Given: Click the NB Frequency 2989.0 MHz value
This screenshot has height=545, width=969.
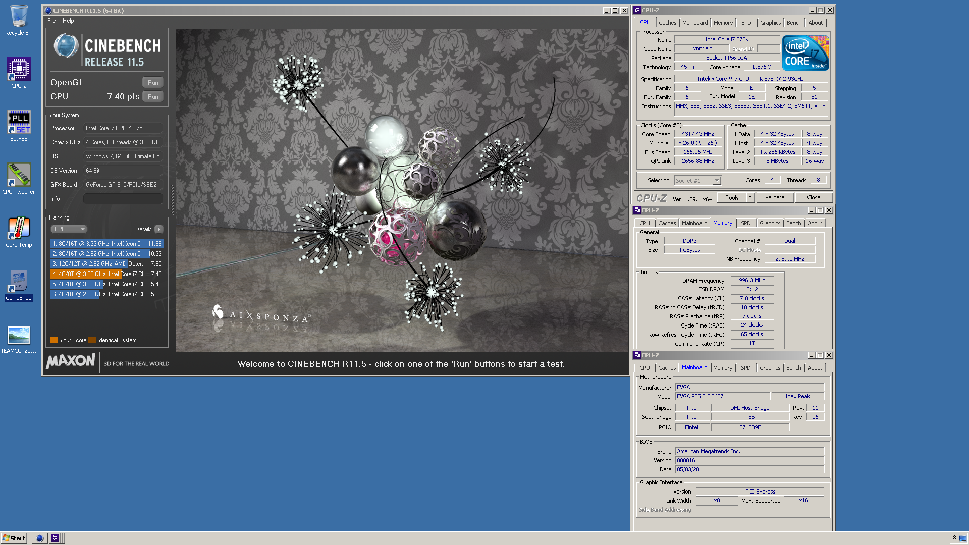Looking at the screenshot, I should coord(789,259).
